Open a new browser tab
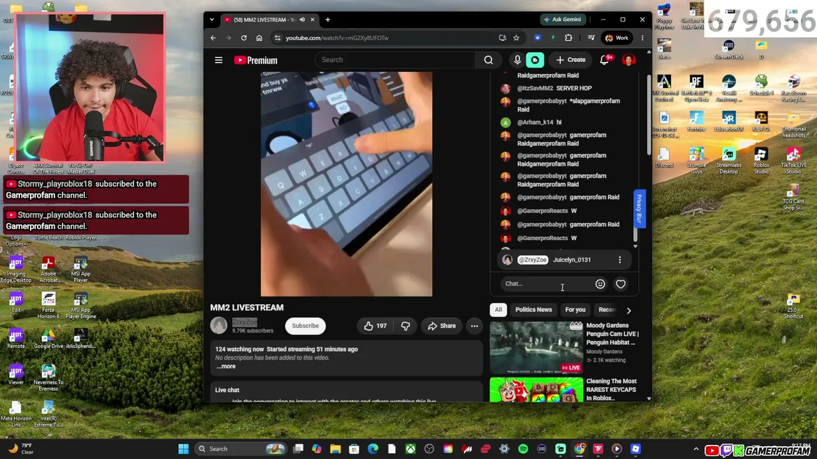Viewport: 817px width, 459px height. 327,20
